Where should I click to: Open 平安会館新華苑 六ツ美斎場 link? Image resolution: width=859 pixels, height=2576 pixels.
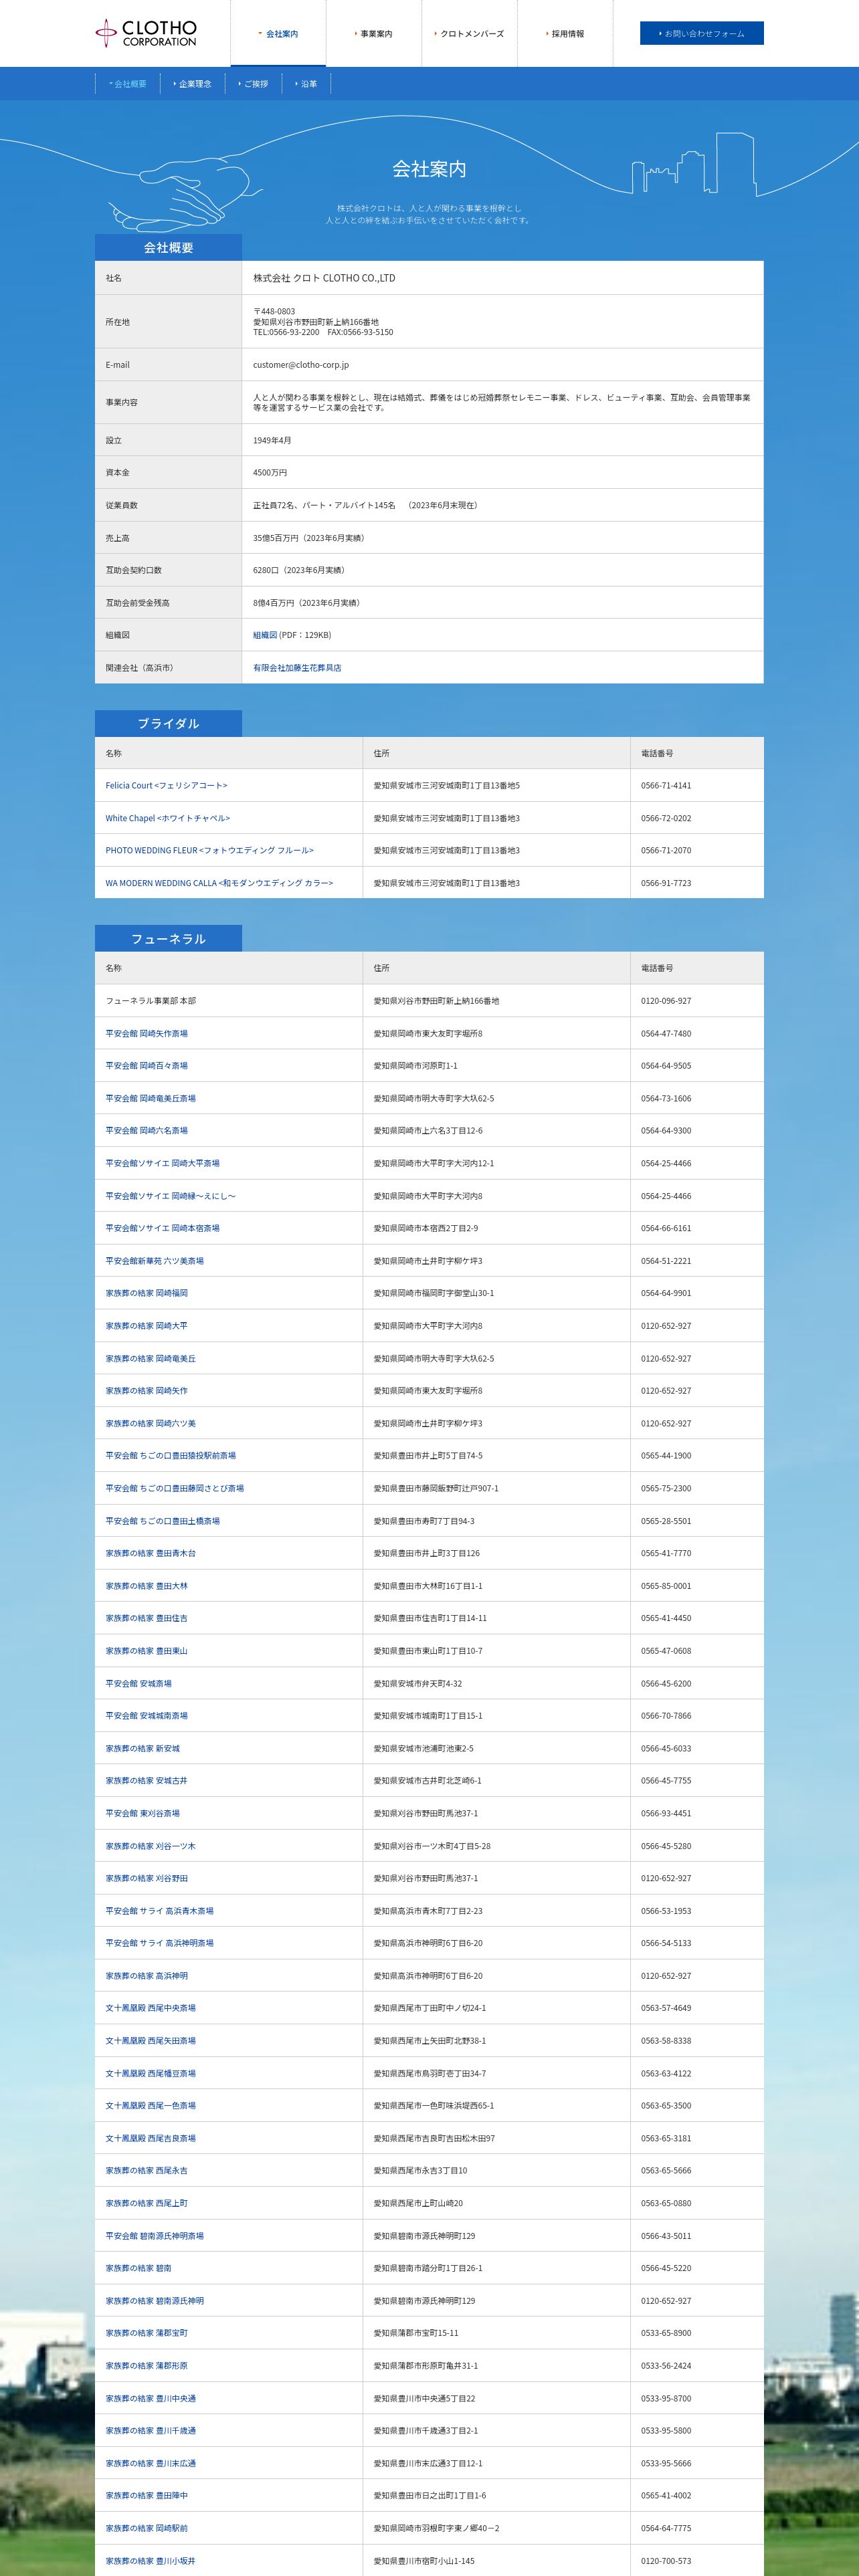pyautogui.click(x=155, y=1261)
